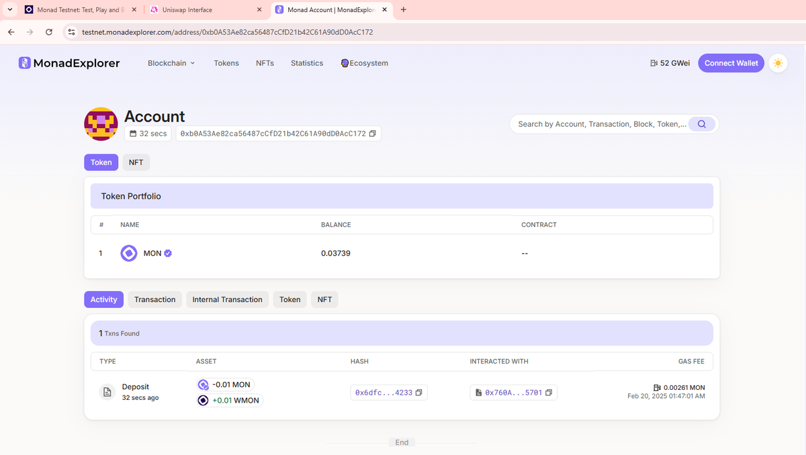
Task: Click the MON token logo icon
Action: pyautogui.click(x=128, y=254)
